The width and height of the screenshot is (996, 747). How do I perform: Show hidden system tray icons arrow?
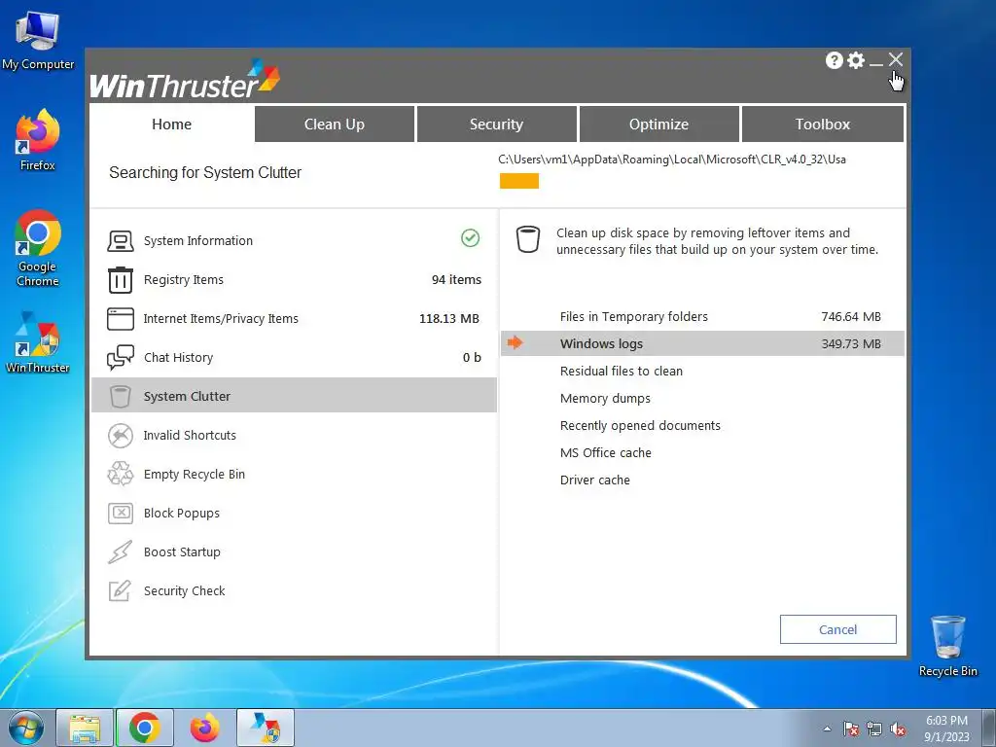827,729
